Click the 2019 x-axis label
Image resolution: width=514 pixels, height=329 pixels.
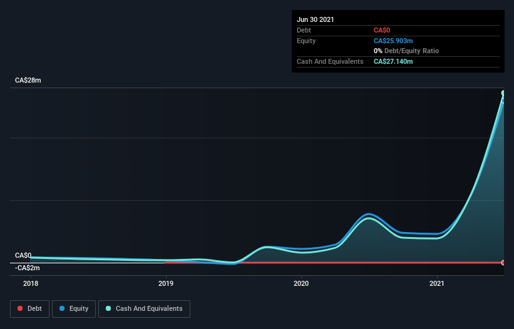point(166,283)
